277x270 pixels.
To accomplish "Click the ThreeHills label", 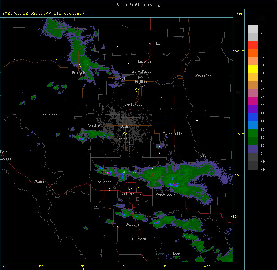I will [x=173, y=134].
